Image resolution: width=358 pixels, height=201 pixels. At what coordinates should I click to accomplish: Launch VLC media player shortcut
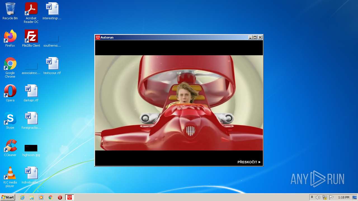[10, 177]
